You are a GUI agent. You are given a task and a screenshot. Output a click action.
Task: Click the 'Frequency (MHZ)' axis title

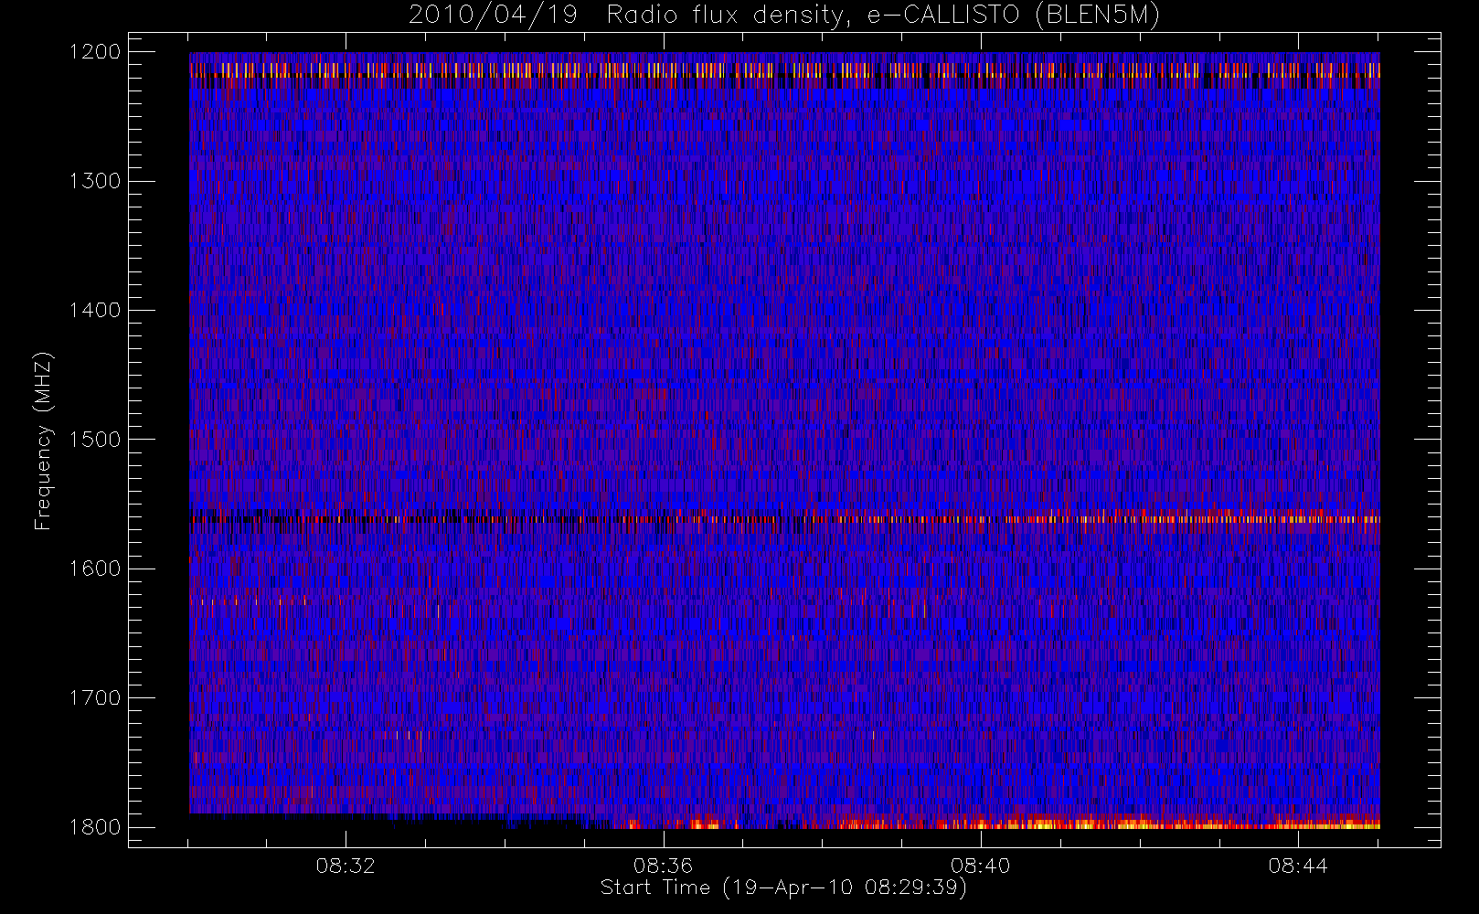(x=43, y=441)
